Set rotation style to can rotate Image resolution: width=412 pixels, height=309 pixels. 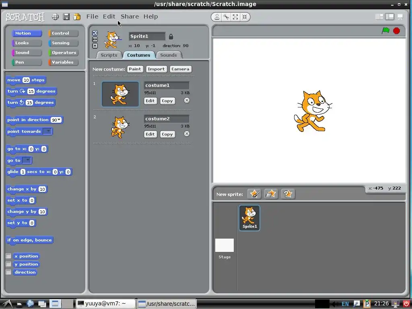[x=95, y=33]
